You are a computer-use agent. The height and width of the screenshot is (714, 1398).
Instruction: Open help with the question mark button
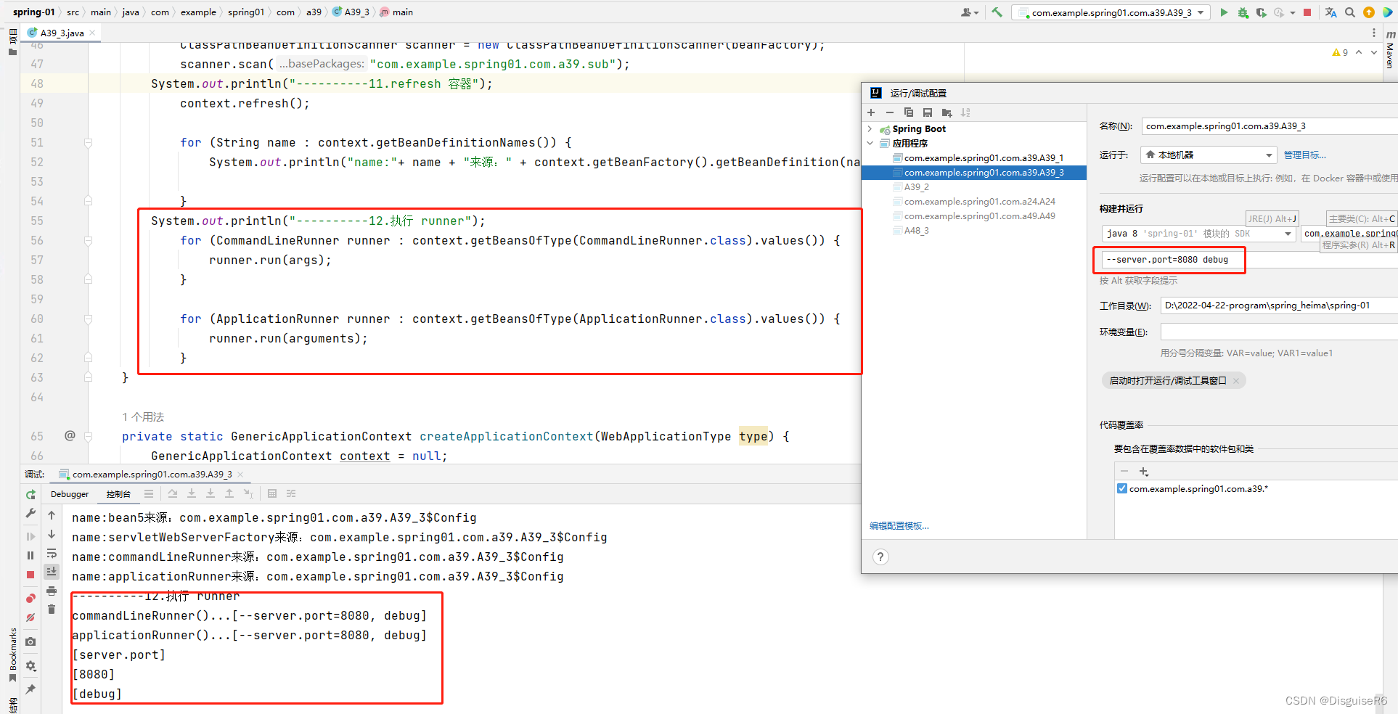coord(880,557)
